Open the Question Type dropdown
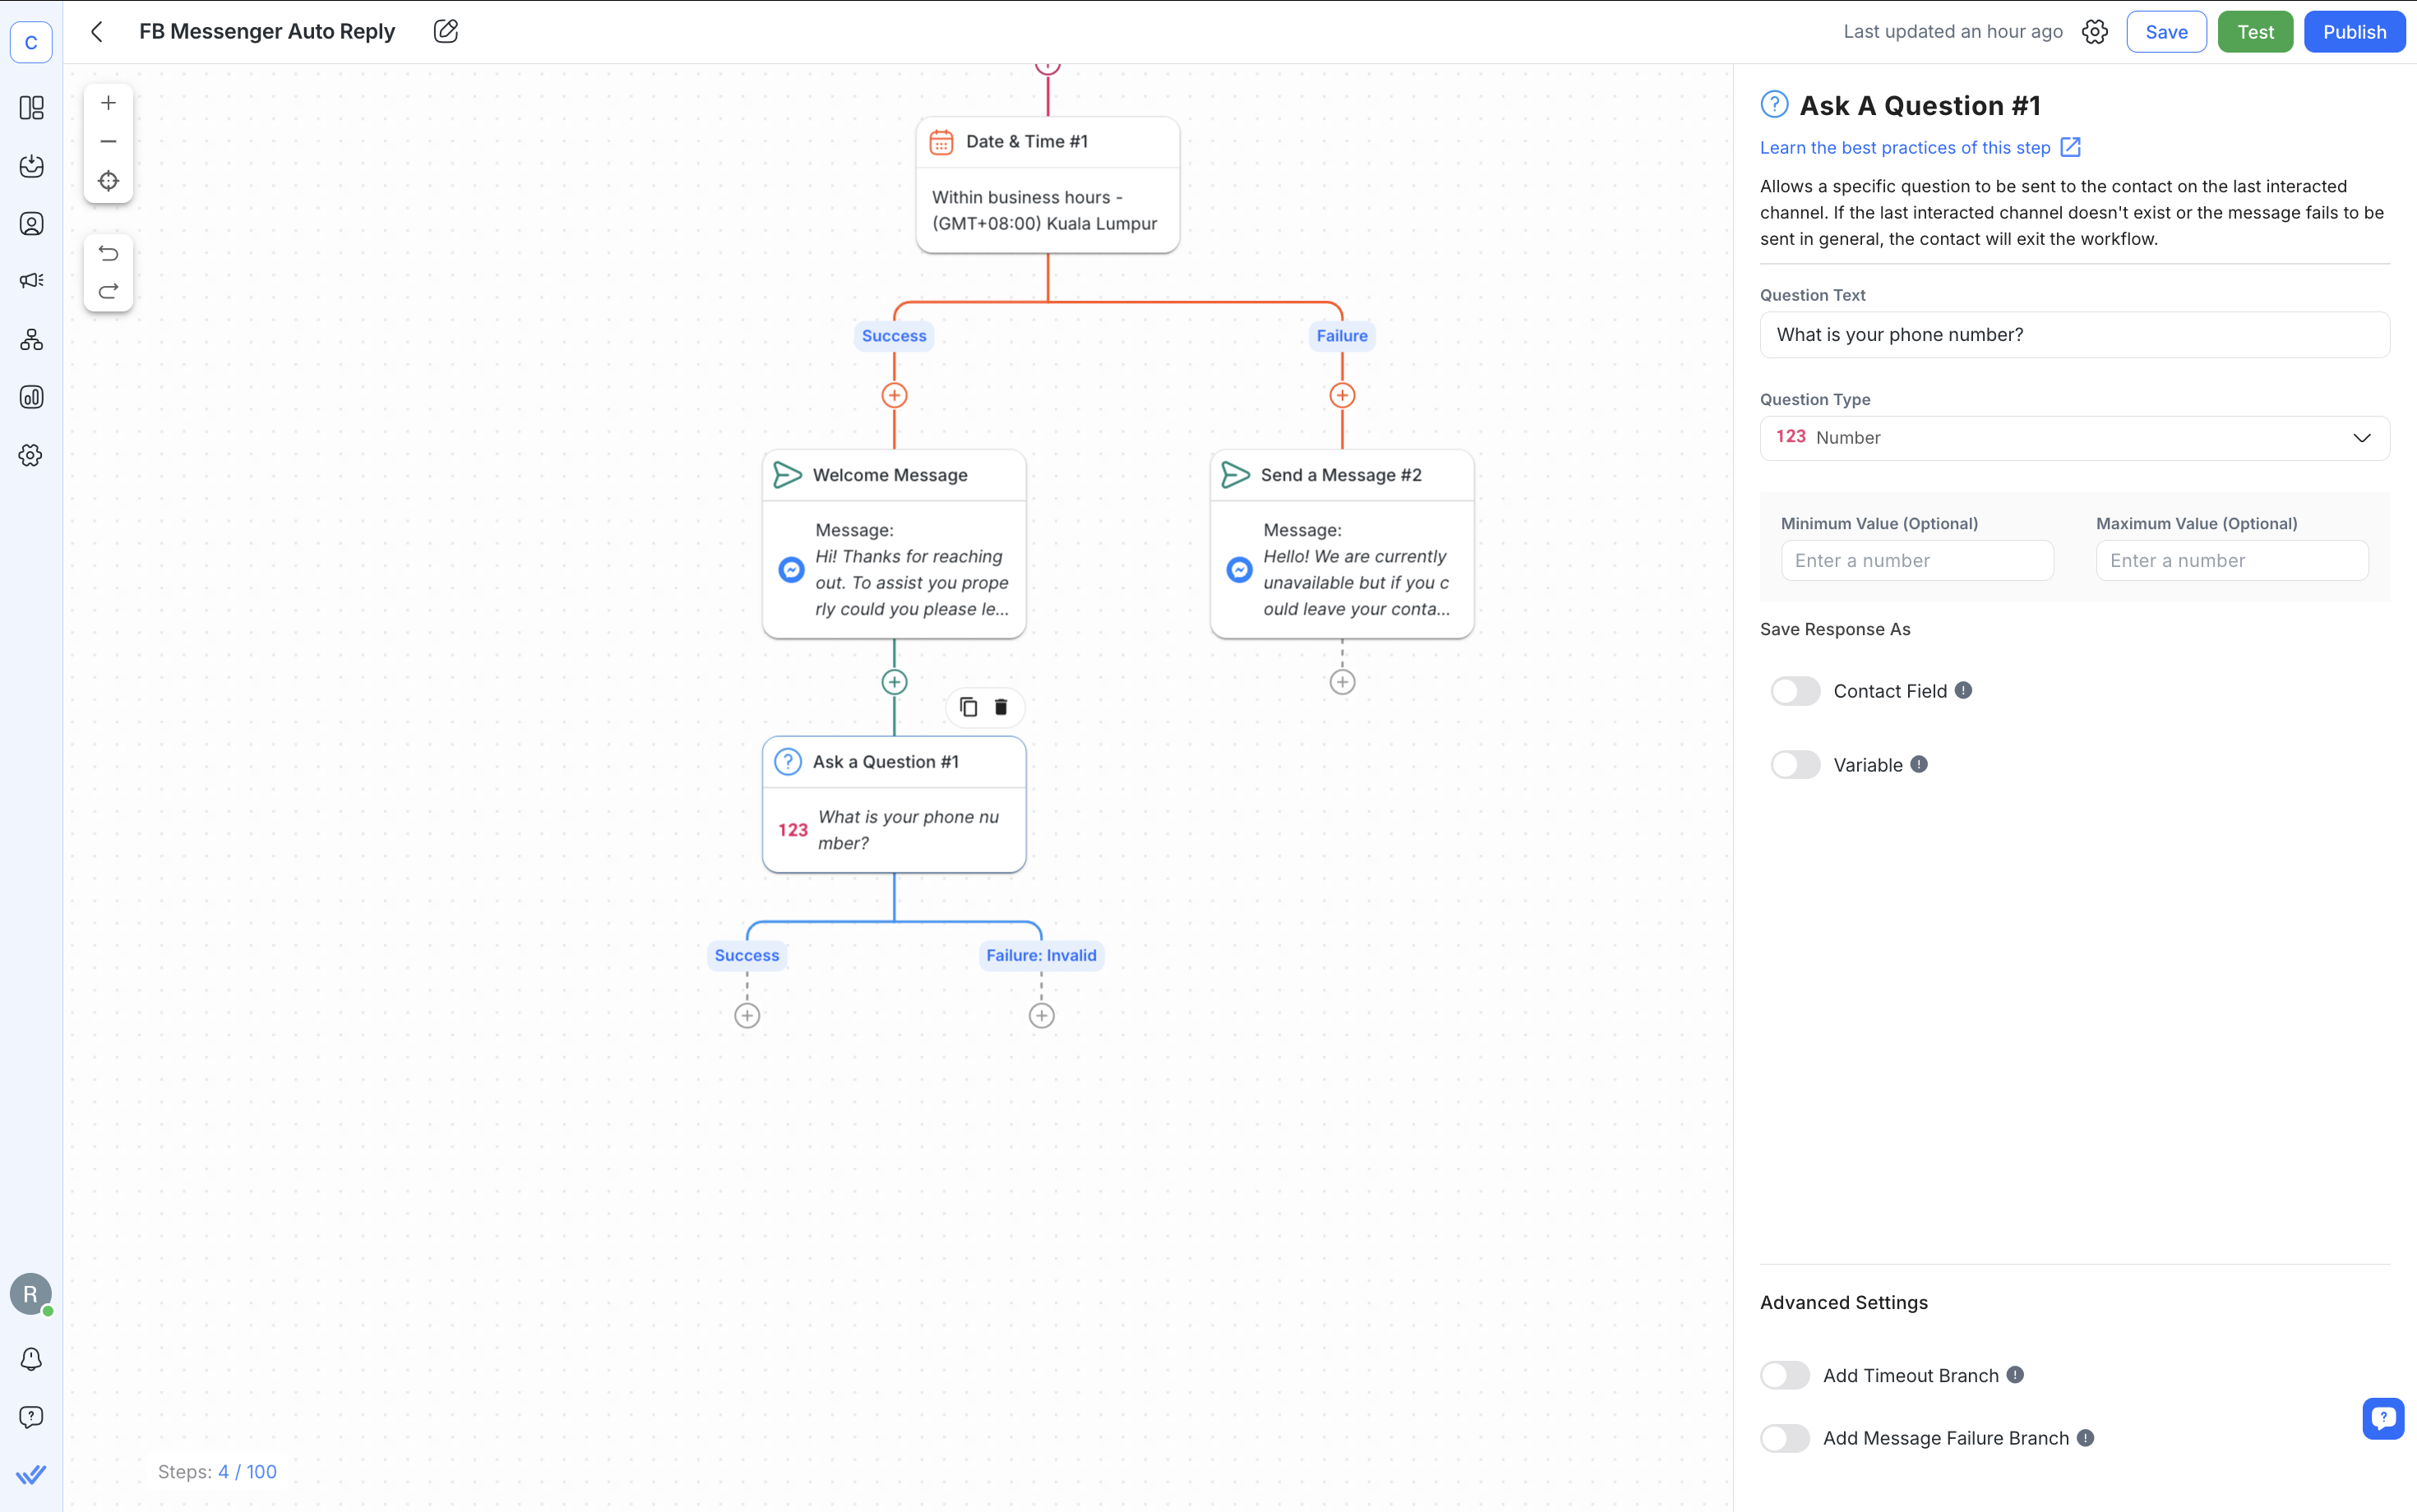2417x1512 pixels. pyautogui.click(x=2073, y=437)
